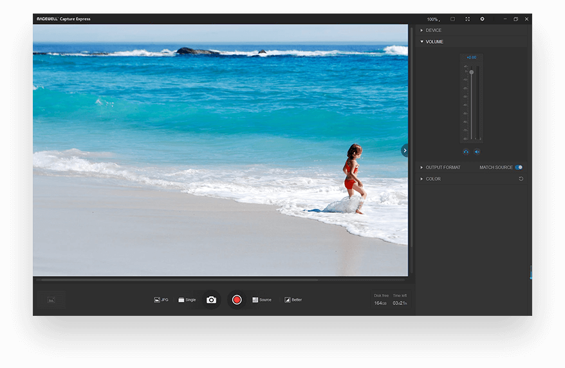Reset color settings with the reset icon

pos(521,179)
